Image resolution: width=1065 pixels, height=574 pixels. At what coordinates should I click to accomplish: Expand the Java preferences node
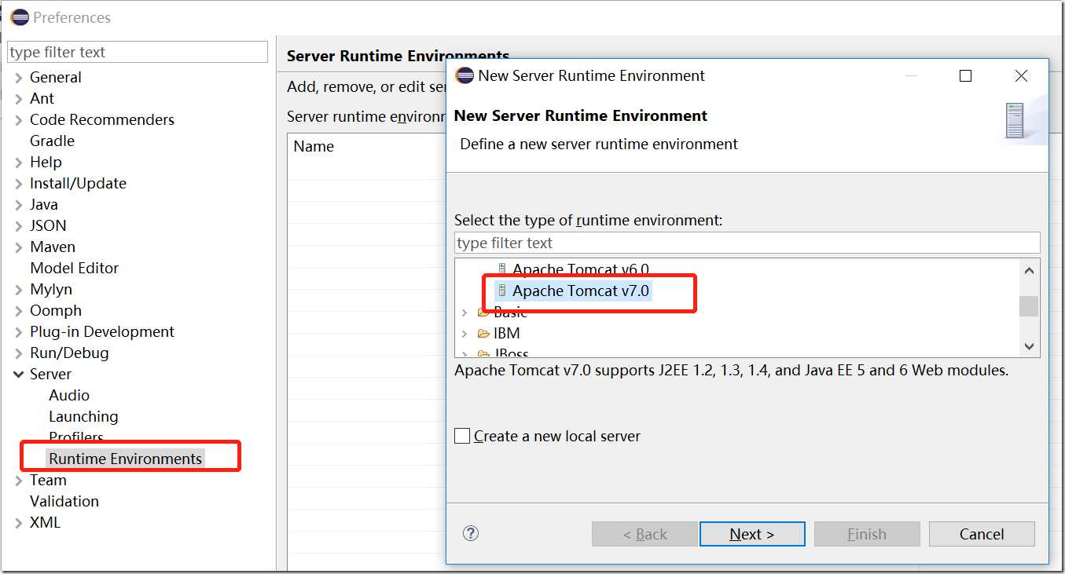(19, 205)
